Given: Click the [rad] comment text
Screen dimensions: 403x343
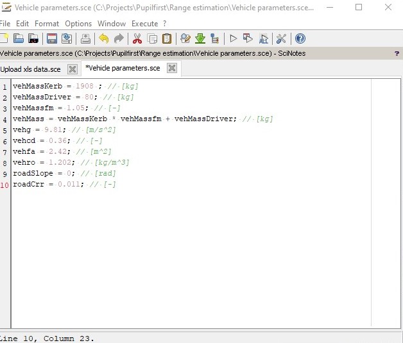Looking at the screenshot, I should (x=105, y=173).
